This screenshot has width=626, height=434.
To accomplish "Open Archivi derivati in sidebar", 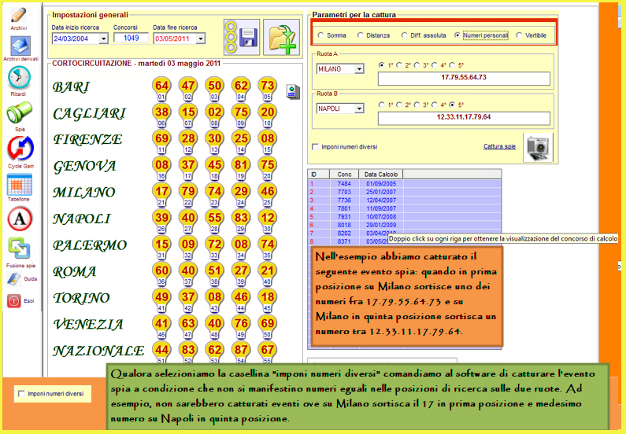I will (20, 46).
